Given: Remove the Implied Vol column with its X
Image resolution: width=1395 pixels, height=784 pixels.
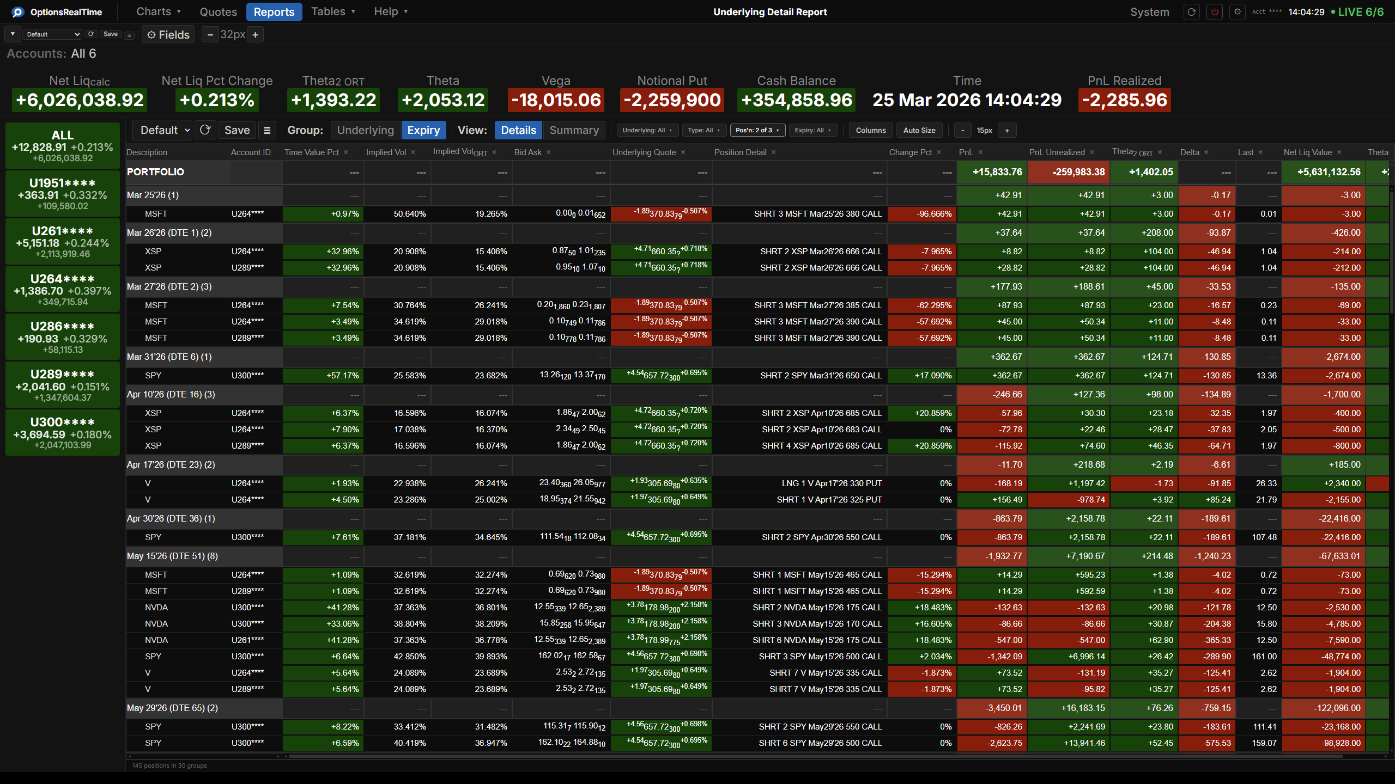Looking at the screenshot, I should pos(413,152).
